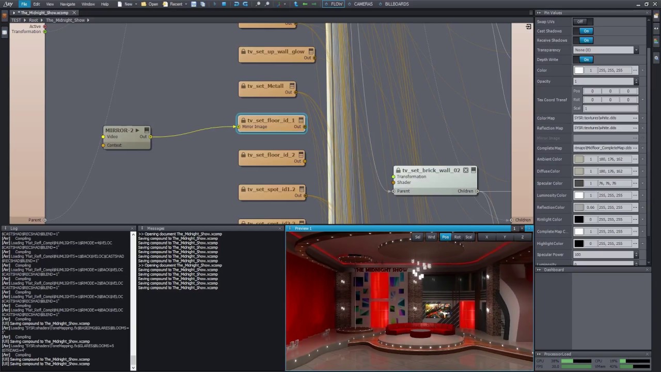This screenshot has height=372, width=661.
Task: Click the lock icon on tv_set_spot_id1.2 node
Action: point(243,189)
